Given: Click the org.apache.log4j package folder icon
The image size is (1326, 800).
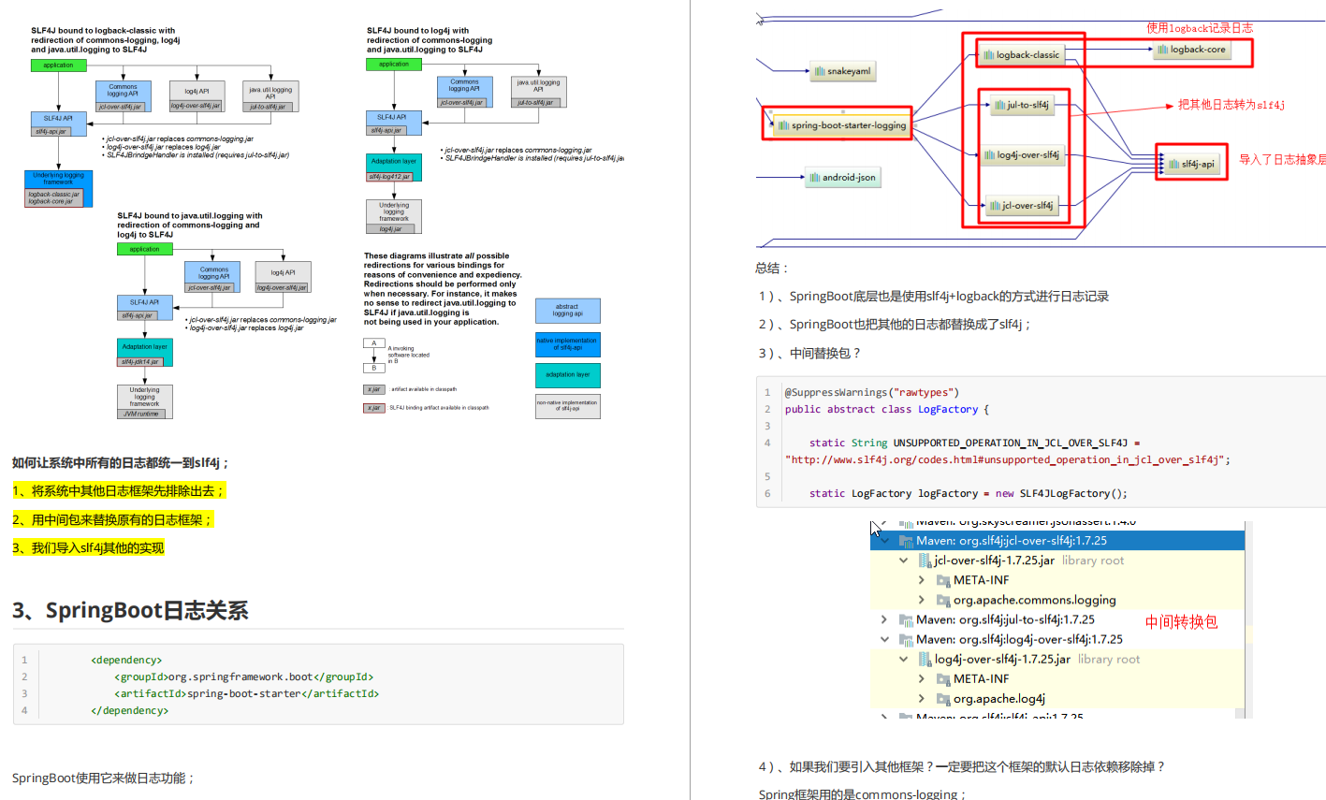Looking at the screenshot, I should (943, 698).
